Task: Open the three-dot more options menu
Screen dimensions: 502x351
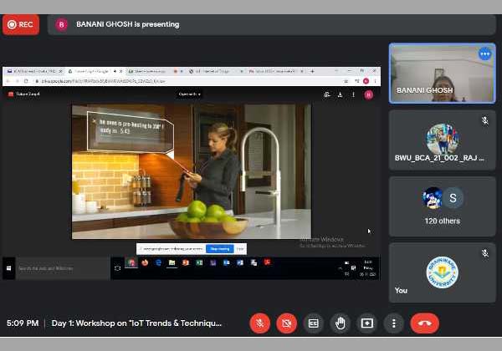Action: 393,323
